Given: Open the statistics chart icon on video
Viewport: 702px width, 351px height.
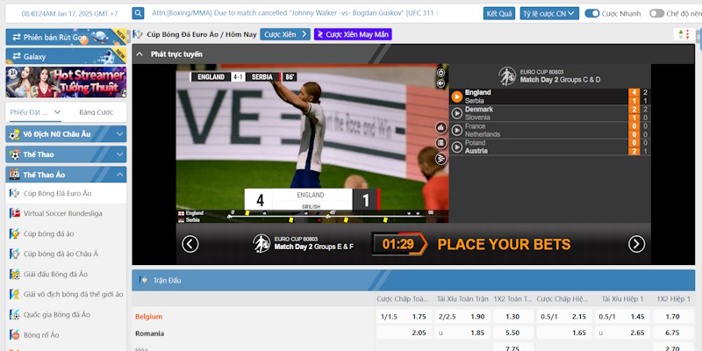Looking at the screenshot, I should [x=441, y=127].
